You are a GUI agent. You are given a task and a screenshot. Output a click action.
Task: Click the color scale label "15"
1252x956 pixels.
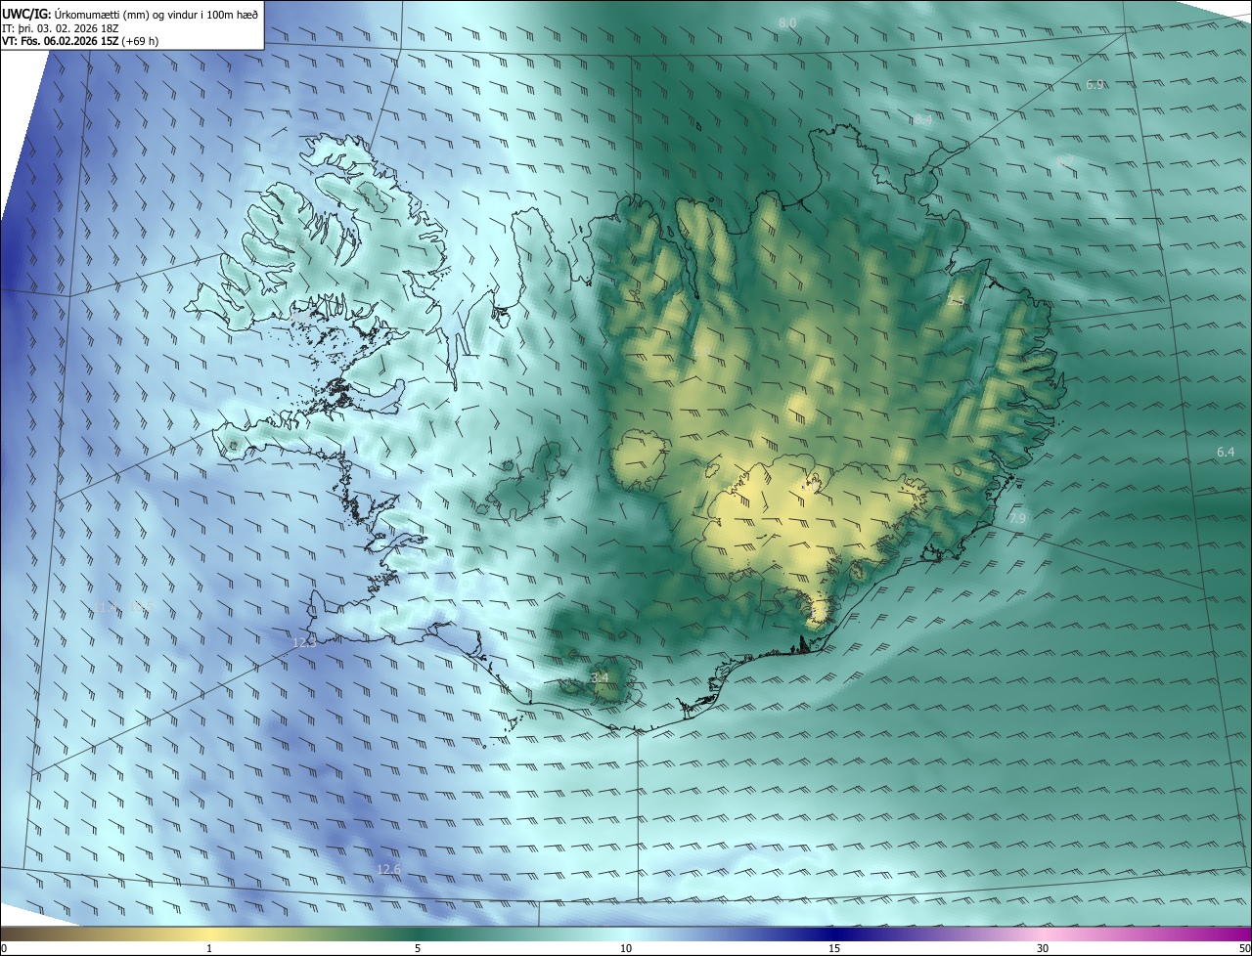pyautogui.click(x=834, y=948)
